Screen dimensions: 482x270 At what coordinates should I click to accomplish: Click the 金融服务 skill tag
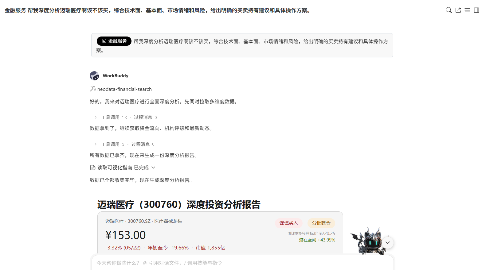114,41
